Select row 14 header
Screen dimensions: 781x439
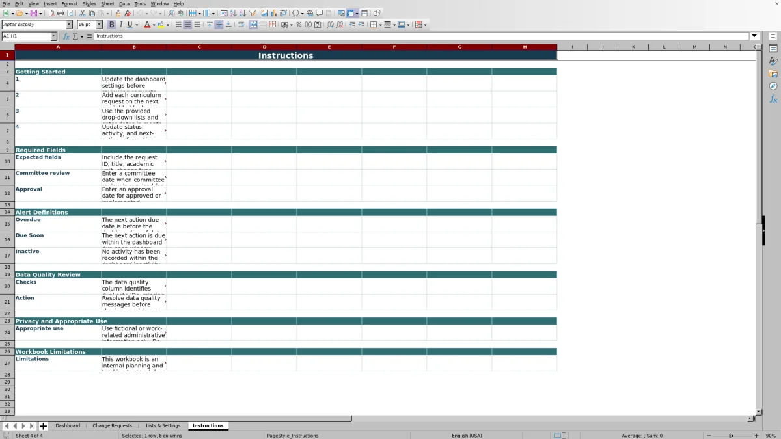pos(7,212)
